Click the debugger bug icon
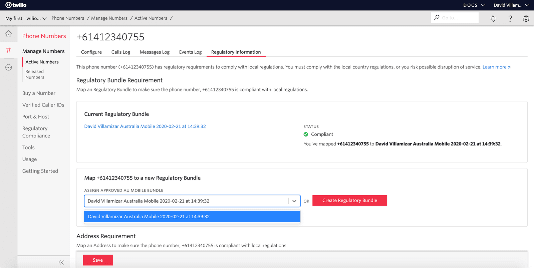This screenshot has width=534, height=268. (x=493, y=19)
